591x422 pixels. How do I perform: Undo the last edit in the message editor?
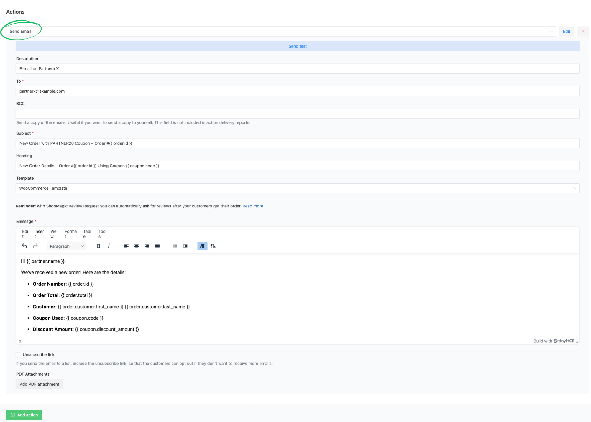point(24,246)
